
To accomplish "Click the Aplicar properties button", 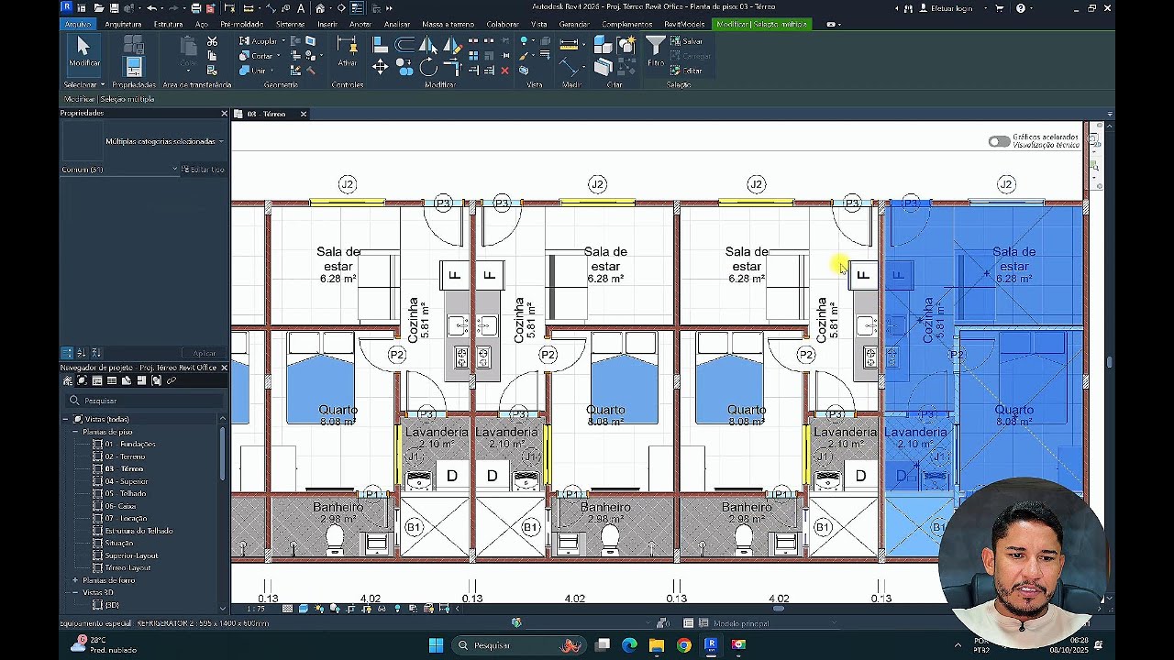I will (x=205, y=353).
